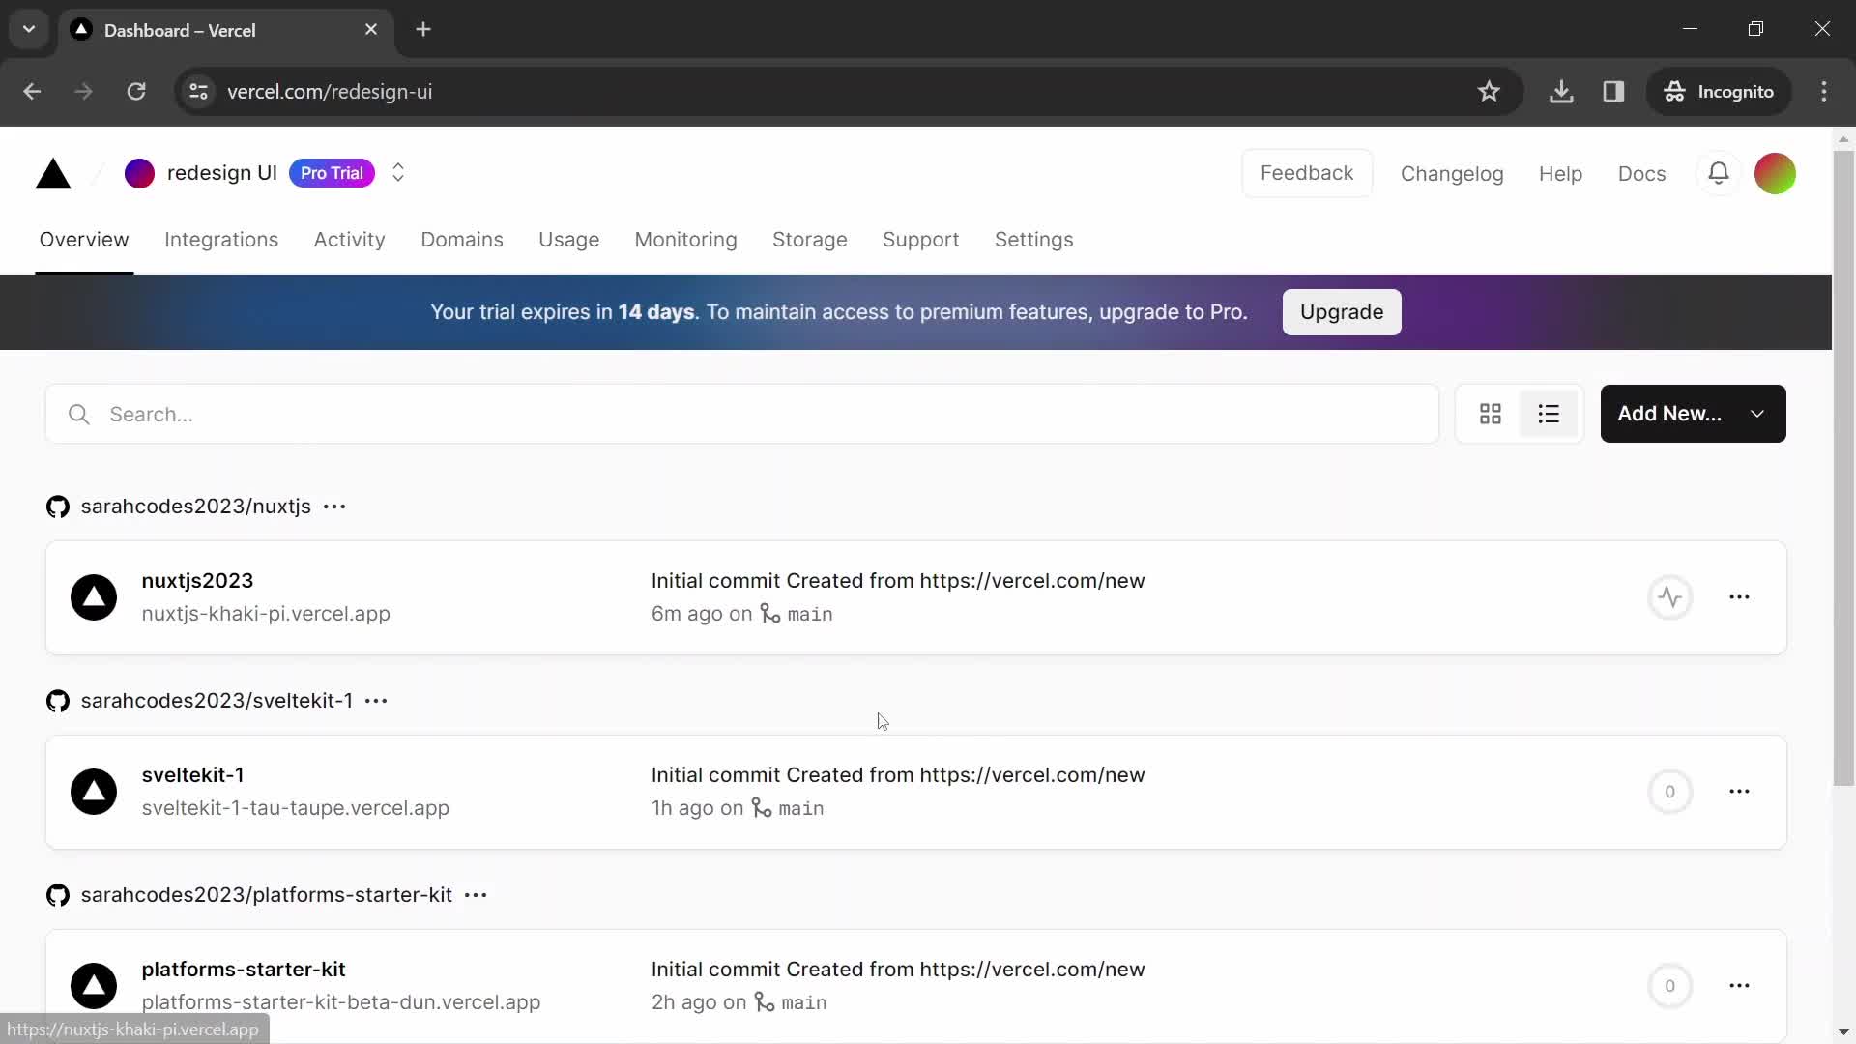
Task: Switch to the Usage tab
Action: coord(568,240)
